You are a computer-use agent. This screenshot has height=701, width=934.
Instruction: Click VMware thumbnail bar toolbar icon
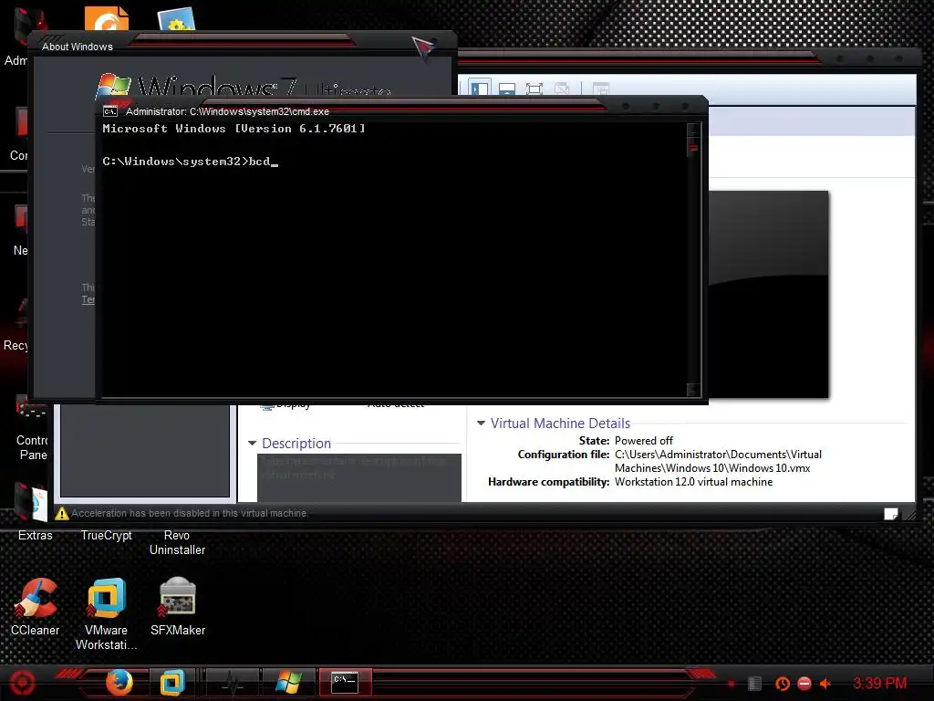(x=507, y=89)
